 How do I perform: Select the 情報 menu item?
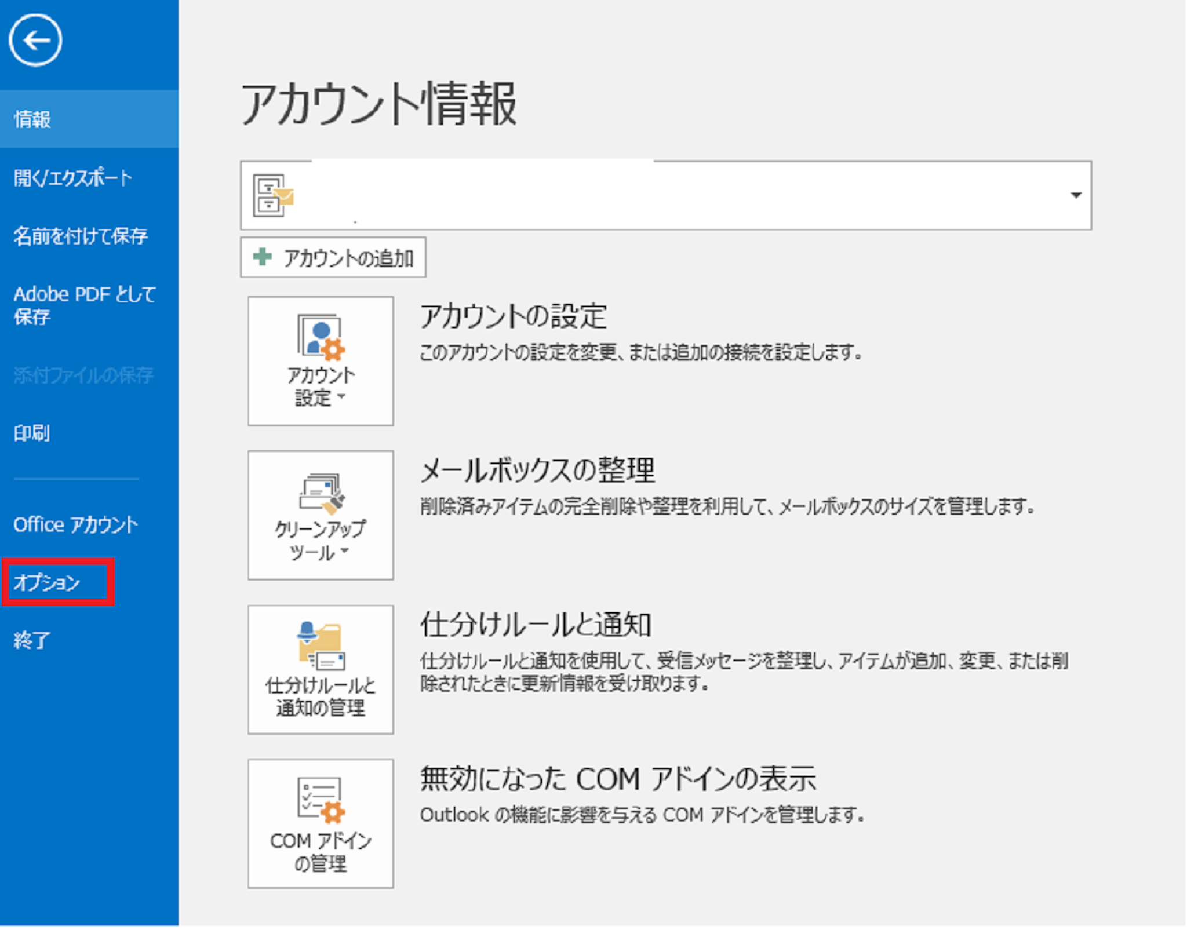tap(32, 119)
